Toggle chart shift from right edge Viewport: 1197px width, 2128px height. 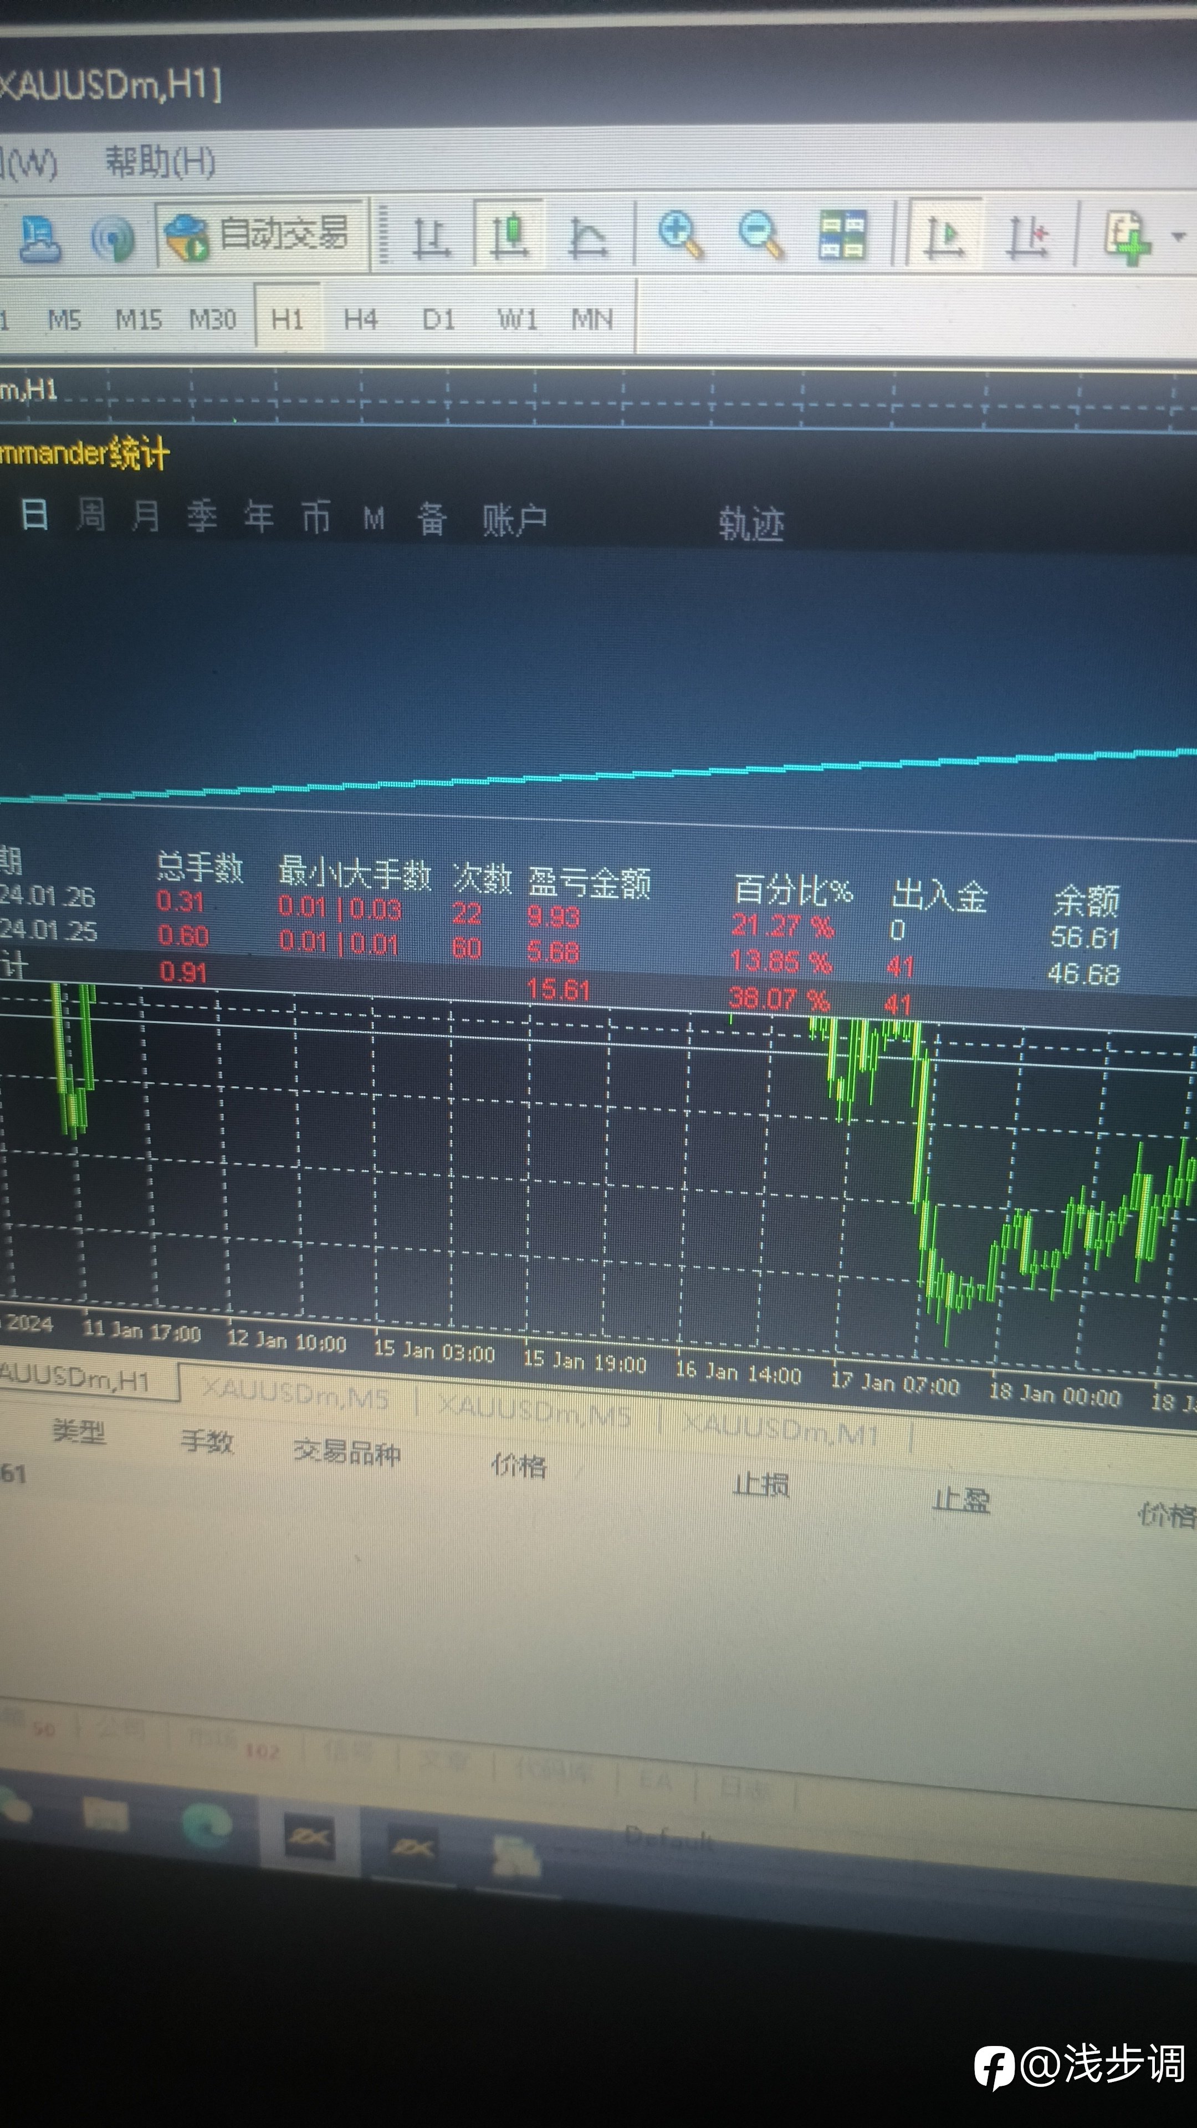click(1027, 236)
